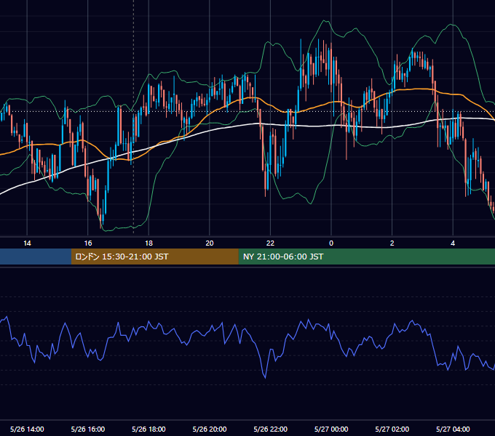
Task: Click the 20 hour axis label
Action: [x=210, y=243]
